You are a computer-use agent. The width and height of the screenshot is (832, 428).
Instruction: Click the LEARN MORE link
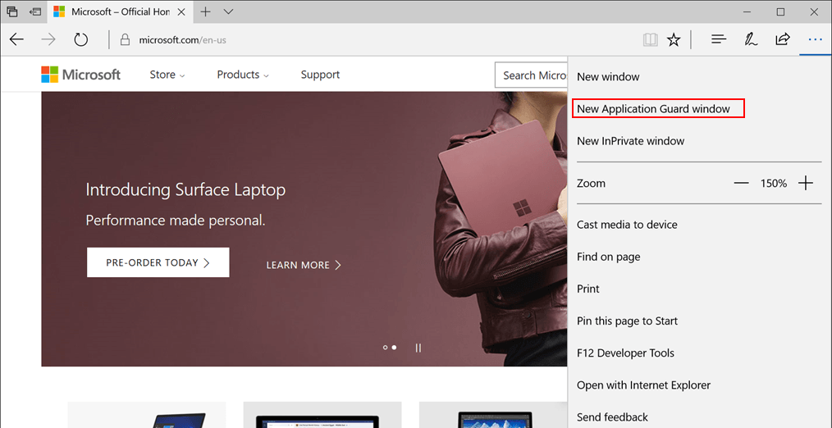[304, 265]
